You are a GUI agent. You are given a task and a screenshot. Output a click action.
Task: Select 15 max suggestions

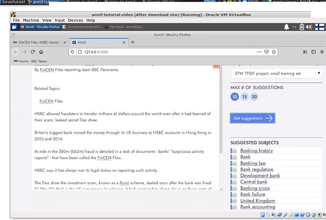click(x=245, y=97)
